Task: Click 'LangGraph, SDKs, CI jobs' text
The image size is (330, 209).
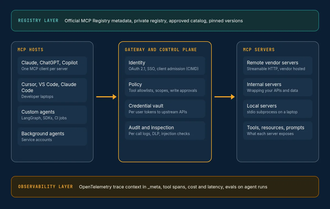Action: (44, 118)
